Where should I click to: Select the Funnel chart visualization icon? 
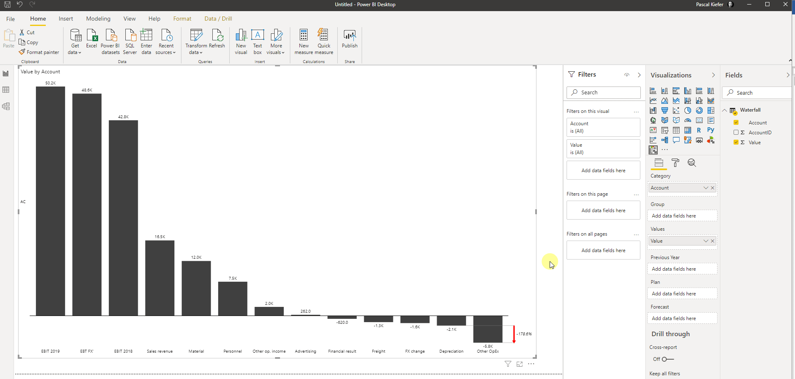point(665,110)
